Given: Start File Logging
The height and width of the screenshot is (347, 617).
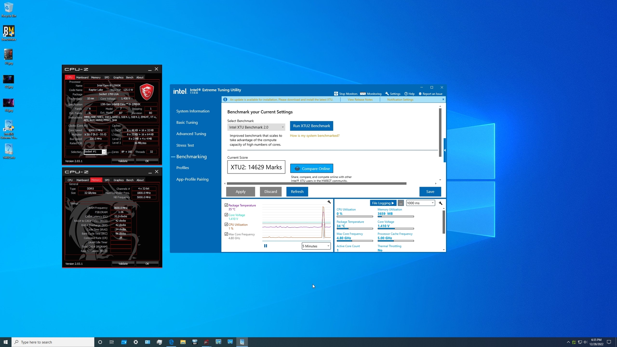Looking at the screenshot, I should point(383,203).
